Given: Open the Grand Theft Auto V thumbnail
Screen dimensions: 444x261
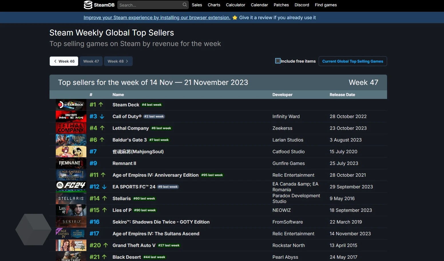Looking at the screenshot, I should tap(71, 245).
